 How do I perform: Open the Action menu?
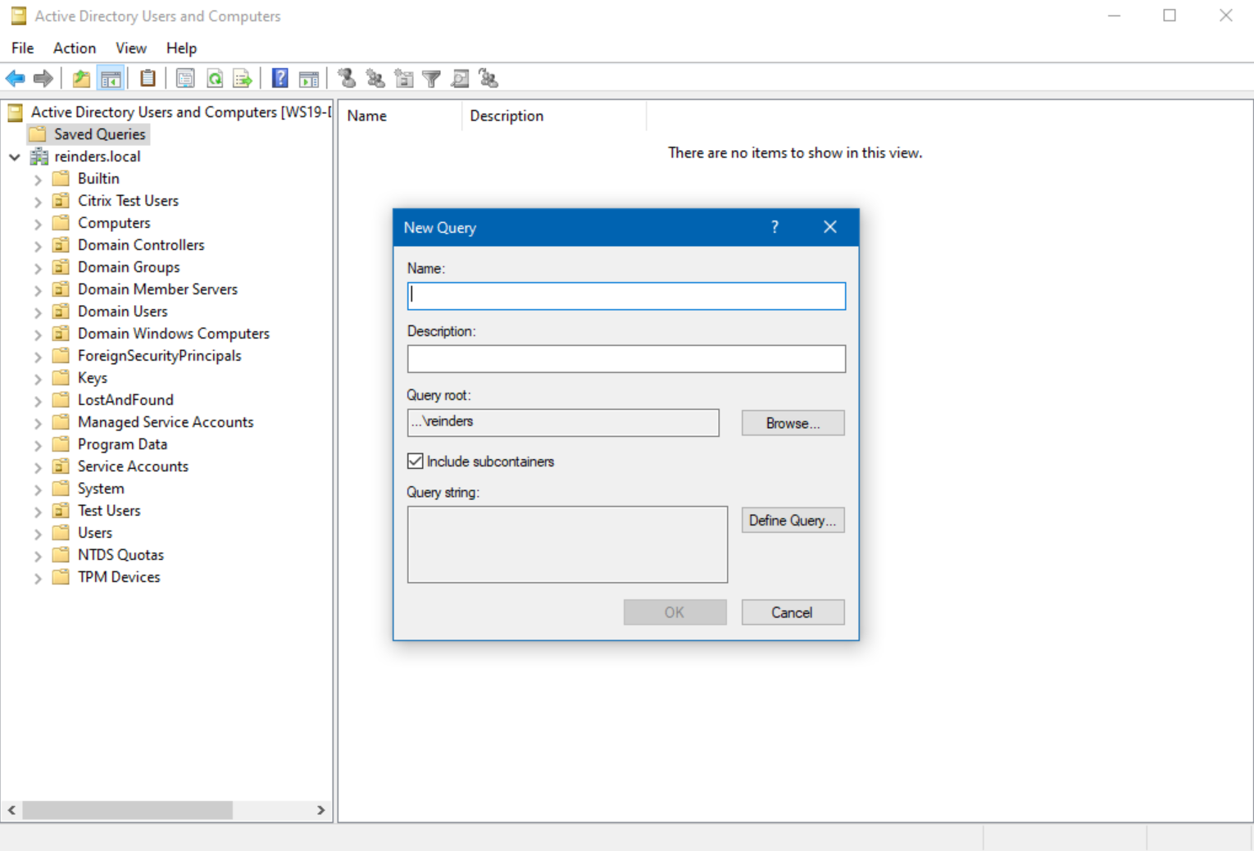[x=74, y=48]
